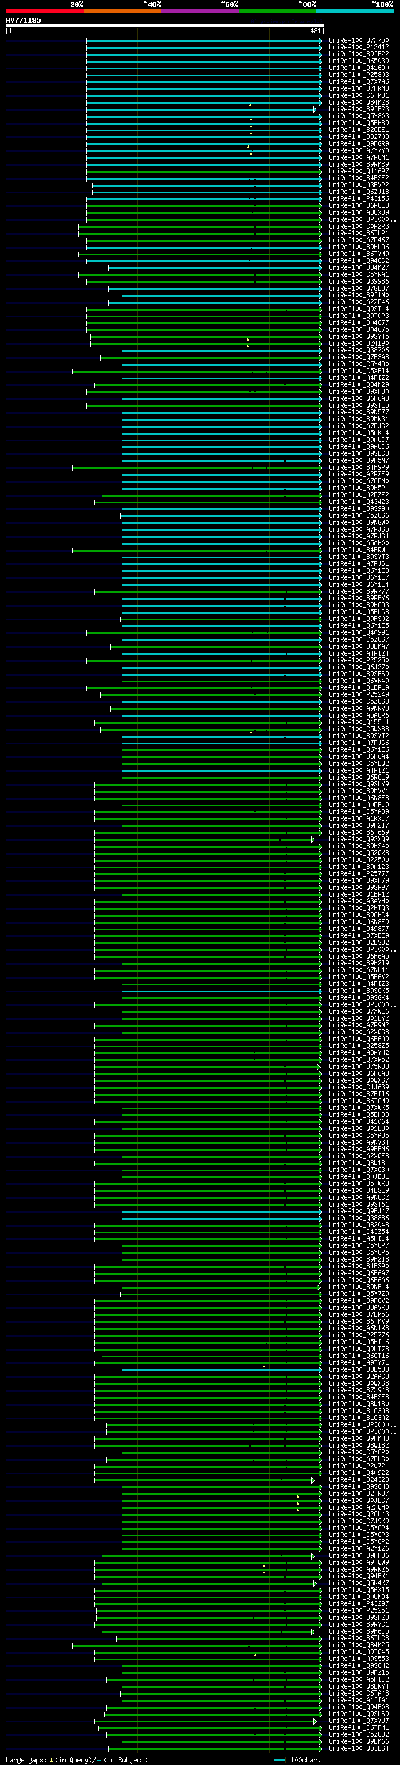The height and width of the screenshot is (1765, 400).
Task: Select the label UniRef100_B2CDE1
Action: [x=358, y=130]
